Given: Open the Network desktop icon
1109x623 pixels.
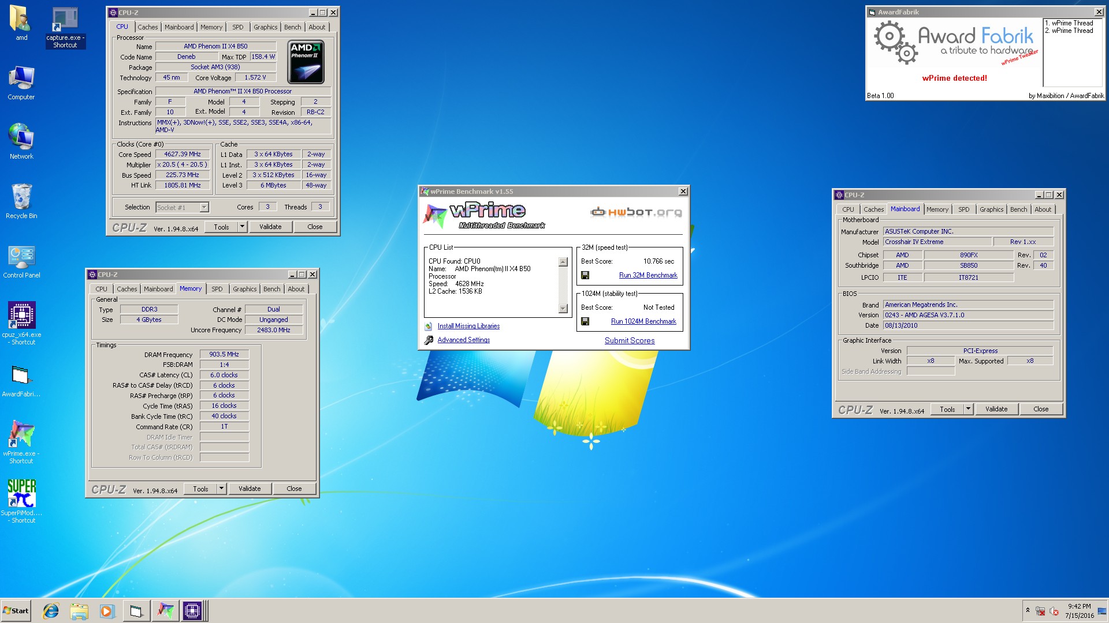Looking at the screenshot, I should coord(21,141).
